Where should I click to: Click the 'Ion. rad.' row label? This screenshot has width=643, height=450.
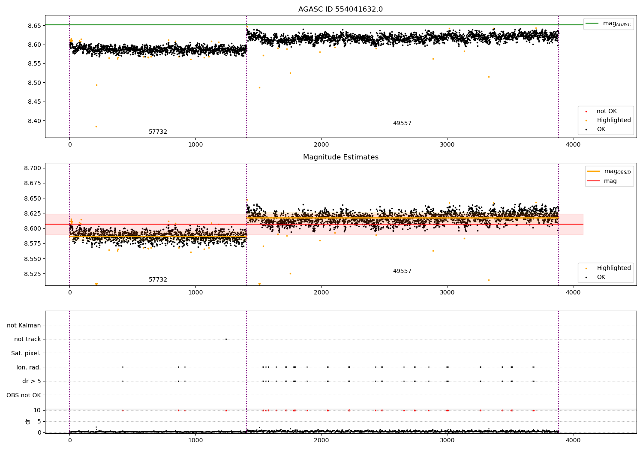28,368
